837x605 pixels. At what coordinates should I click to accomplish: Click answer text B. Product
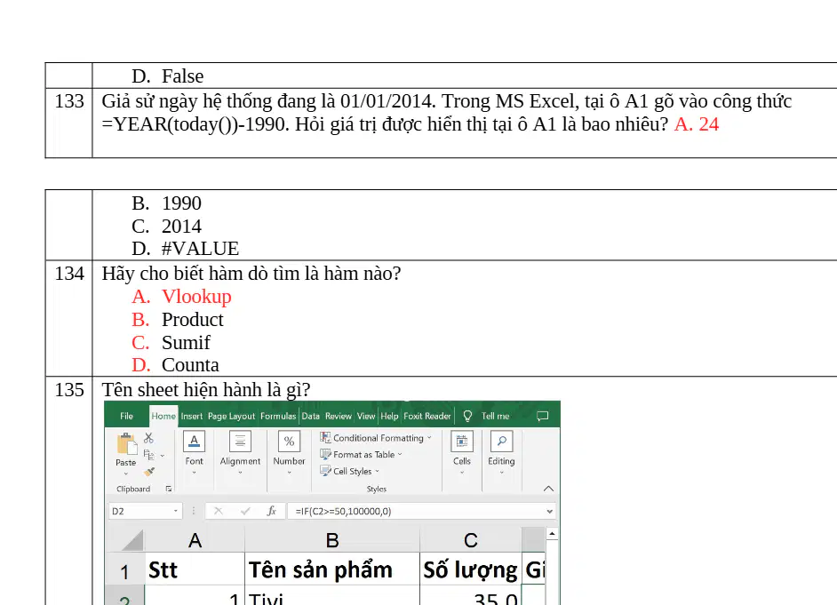point(177,320)
